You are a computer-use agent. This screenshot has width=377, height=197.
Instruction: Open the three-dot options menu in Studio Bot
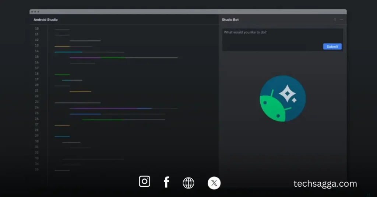pyautogui.click(x=335, y=20)
